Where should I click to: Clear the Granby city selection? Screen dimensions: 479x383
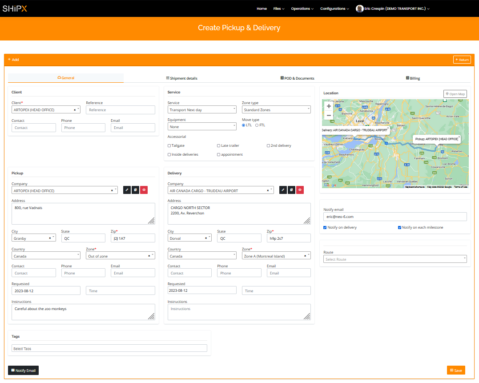[50, 238]
